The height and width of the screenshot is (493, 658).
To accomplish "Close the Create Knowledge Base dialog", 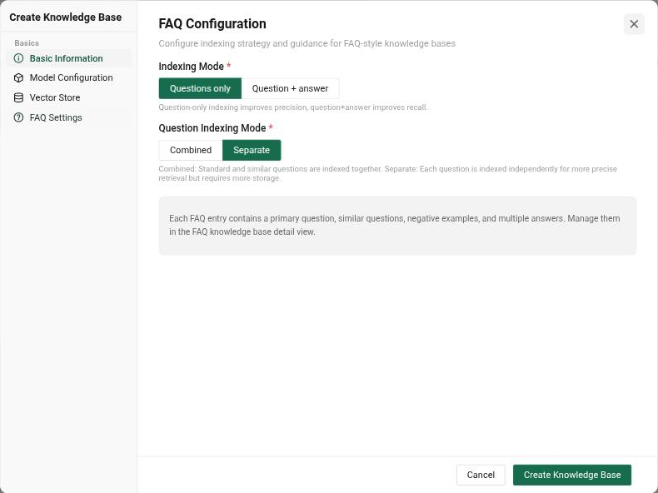I will click(634, 24).
